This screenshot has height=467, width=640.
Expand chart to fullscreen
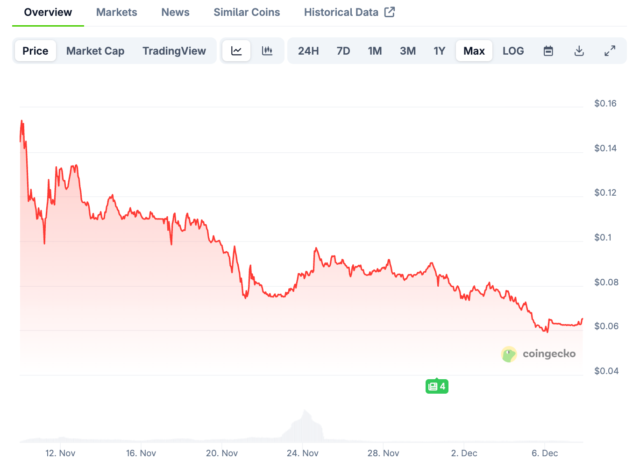[610, 51]
